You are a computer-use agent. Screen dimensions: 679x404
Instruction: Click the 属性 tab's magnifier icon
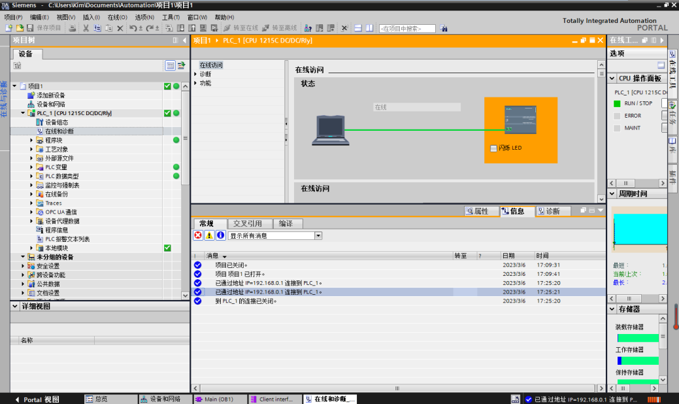click(x=469, y=210)
